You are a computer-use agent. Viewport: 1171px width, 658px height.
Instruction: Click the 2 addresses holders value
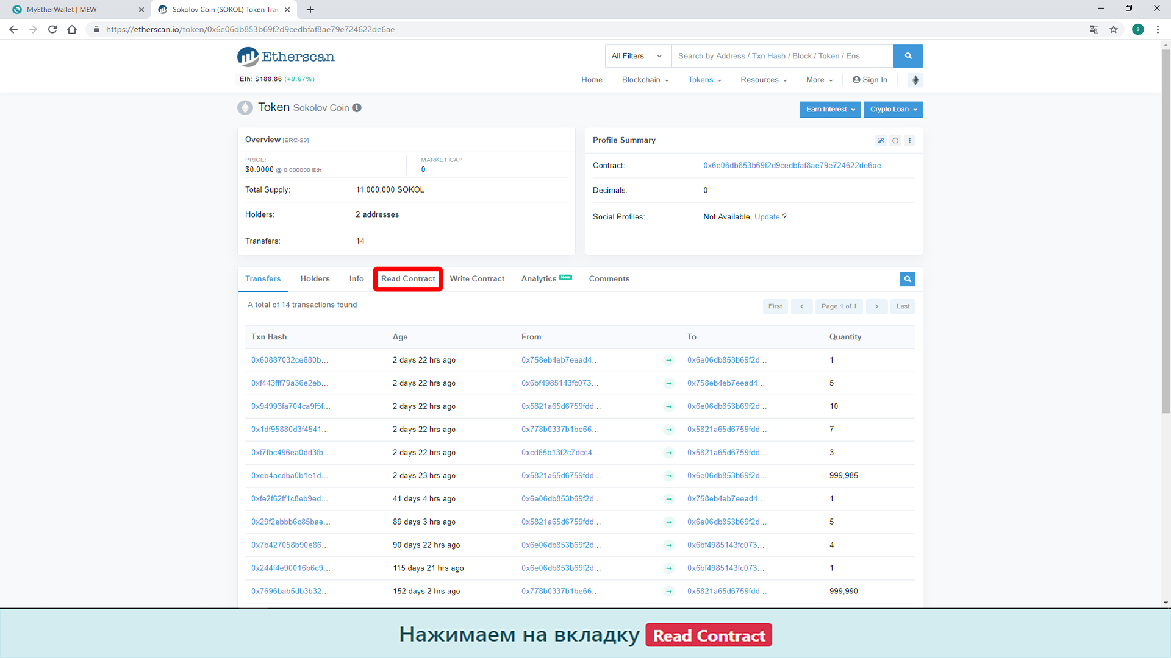tap(377, 215)
